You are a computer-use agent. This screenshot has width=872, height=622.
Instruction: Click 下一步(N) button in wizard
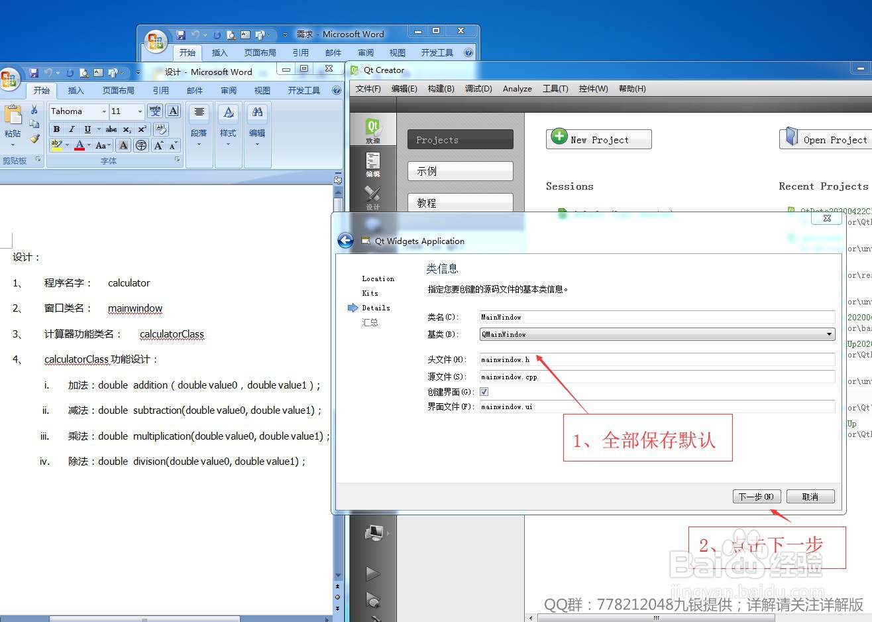(757, 497)
